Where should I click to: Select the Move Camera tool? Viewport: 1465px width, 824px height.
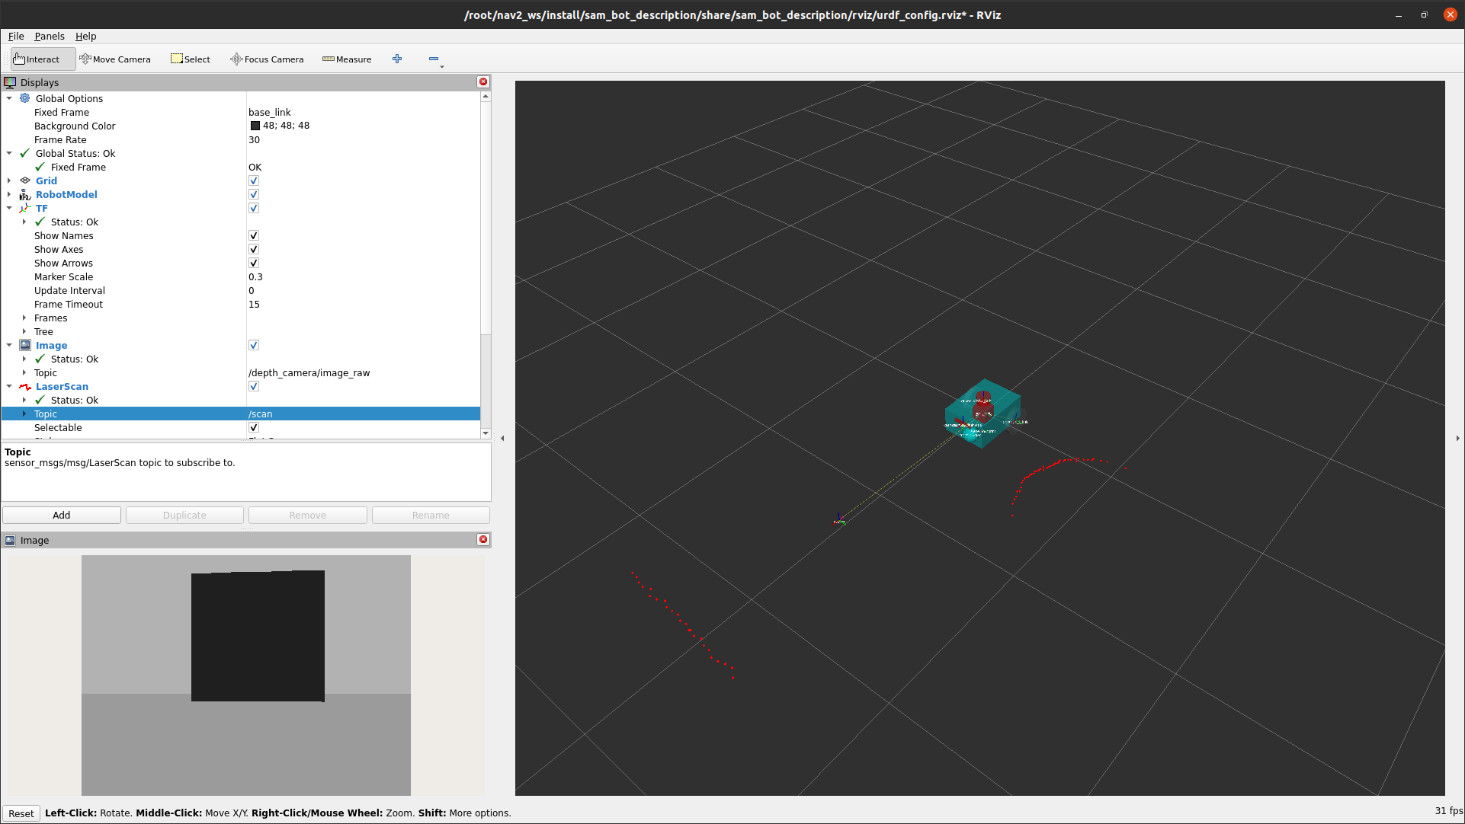(115, 59)
